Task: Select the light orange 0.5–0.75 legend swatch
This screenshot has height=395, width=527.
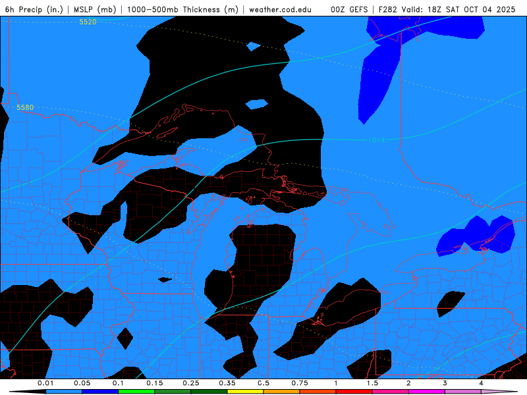Action: pos(282,392)
